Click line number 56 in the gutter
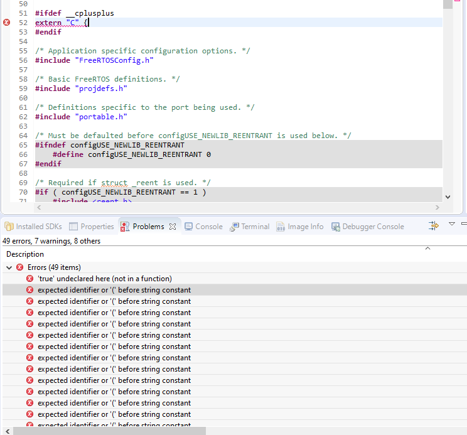 23,60
